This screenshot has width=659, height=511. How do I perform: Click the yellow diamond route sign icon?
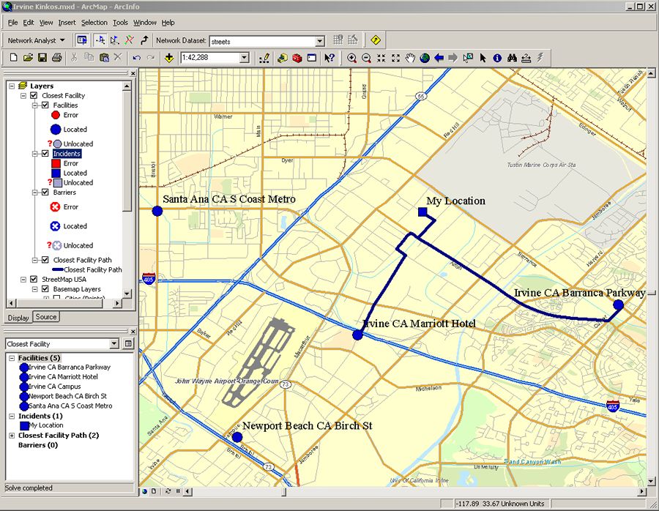click(376, 40)
